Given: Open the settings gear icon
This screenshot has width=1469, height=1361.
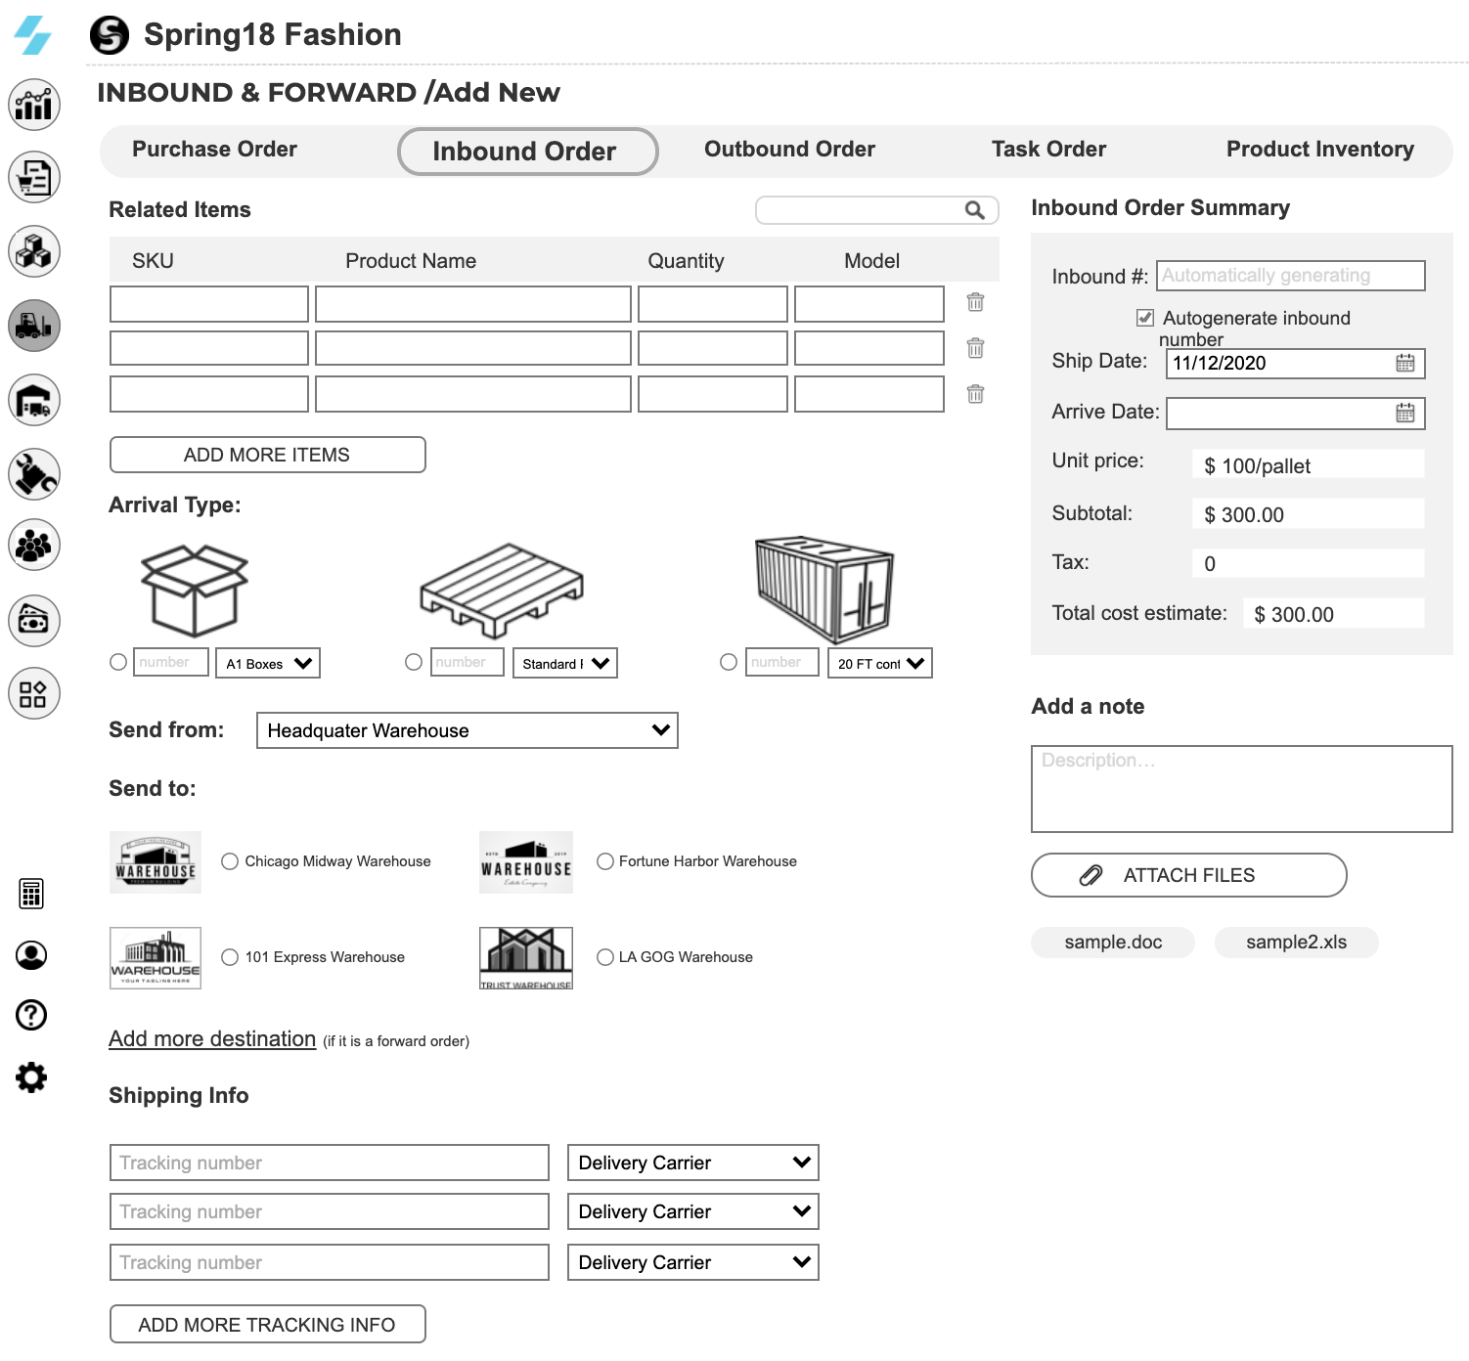Looking at the screenshot, I should tap(31, 1077).
